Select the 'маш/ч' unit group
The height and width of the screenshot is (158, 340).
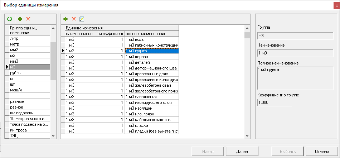(x=29, y=90)
